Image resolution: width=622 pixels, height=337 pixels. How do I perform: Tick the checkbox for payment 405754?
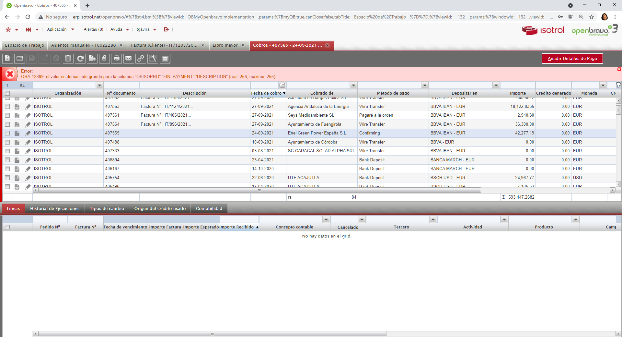coord(7,178)
